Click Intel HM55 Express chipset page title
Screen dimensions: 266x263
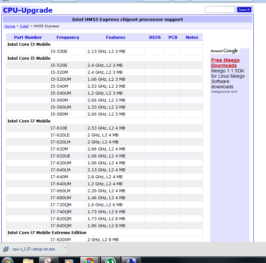point(128,19)
